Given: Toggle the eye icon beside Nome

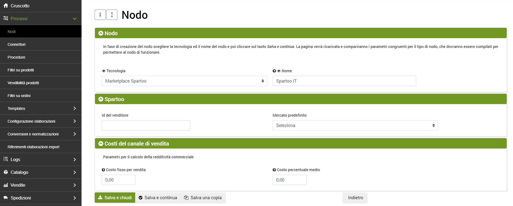Looking at the screenshot, I should (279, 71).
